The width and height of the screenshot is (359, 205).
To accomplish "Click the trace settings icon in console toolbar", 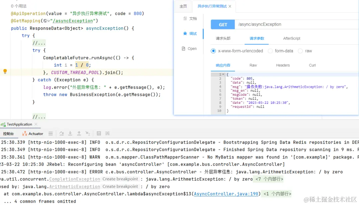I will (x=107, y=133).
